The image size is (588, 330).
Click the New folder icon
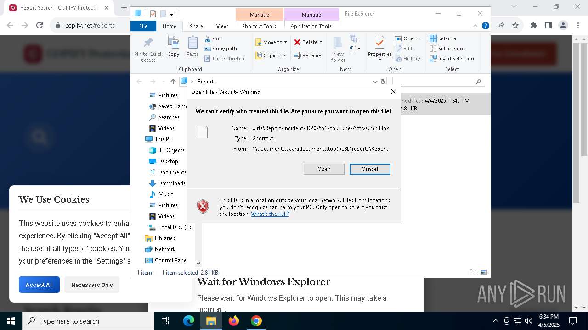click(338, 49)
